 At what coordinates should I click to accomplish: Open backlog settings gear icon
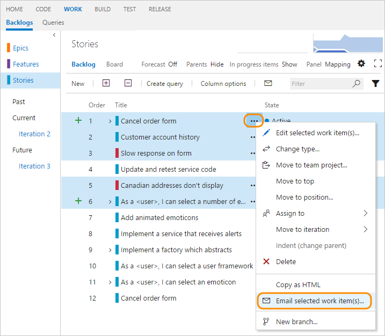click(361, 63)
